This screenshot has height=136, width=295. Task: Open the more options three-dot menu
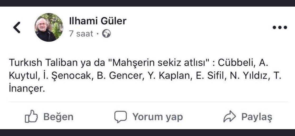point(279,27)
